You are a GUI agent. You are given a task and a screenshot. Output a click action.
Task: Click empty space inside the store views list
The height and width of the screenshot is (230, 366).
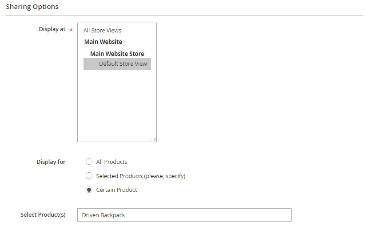(x=117, y=107)
